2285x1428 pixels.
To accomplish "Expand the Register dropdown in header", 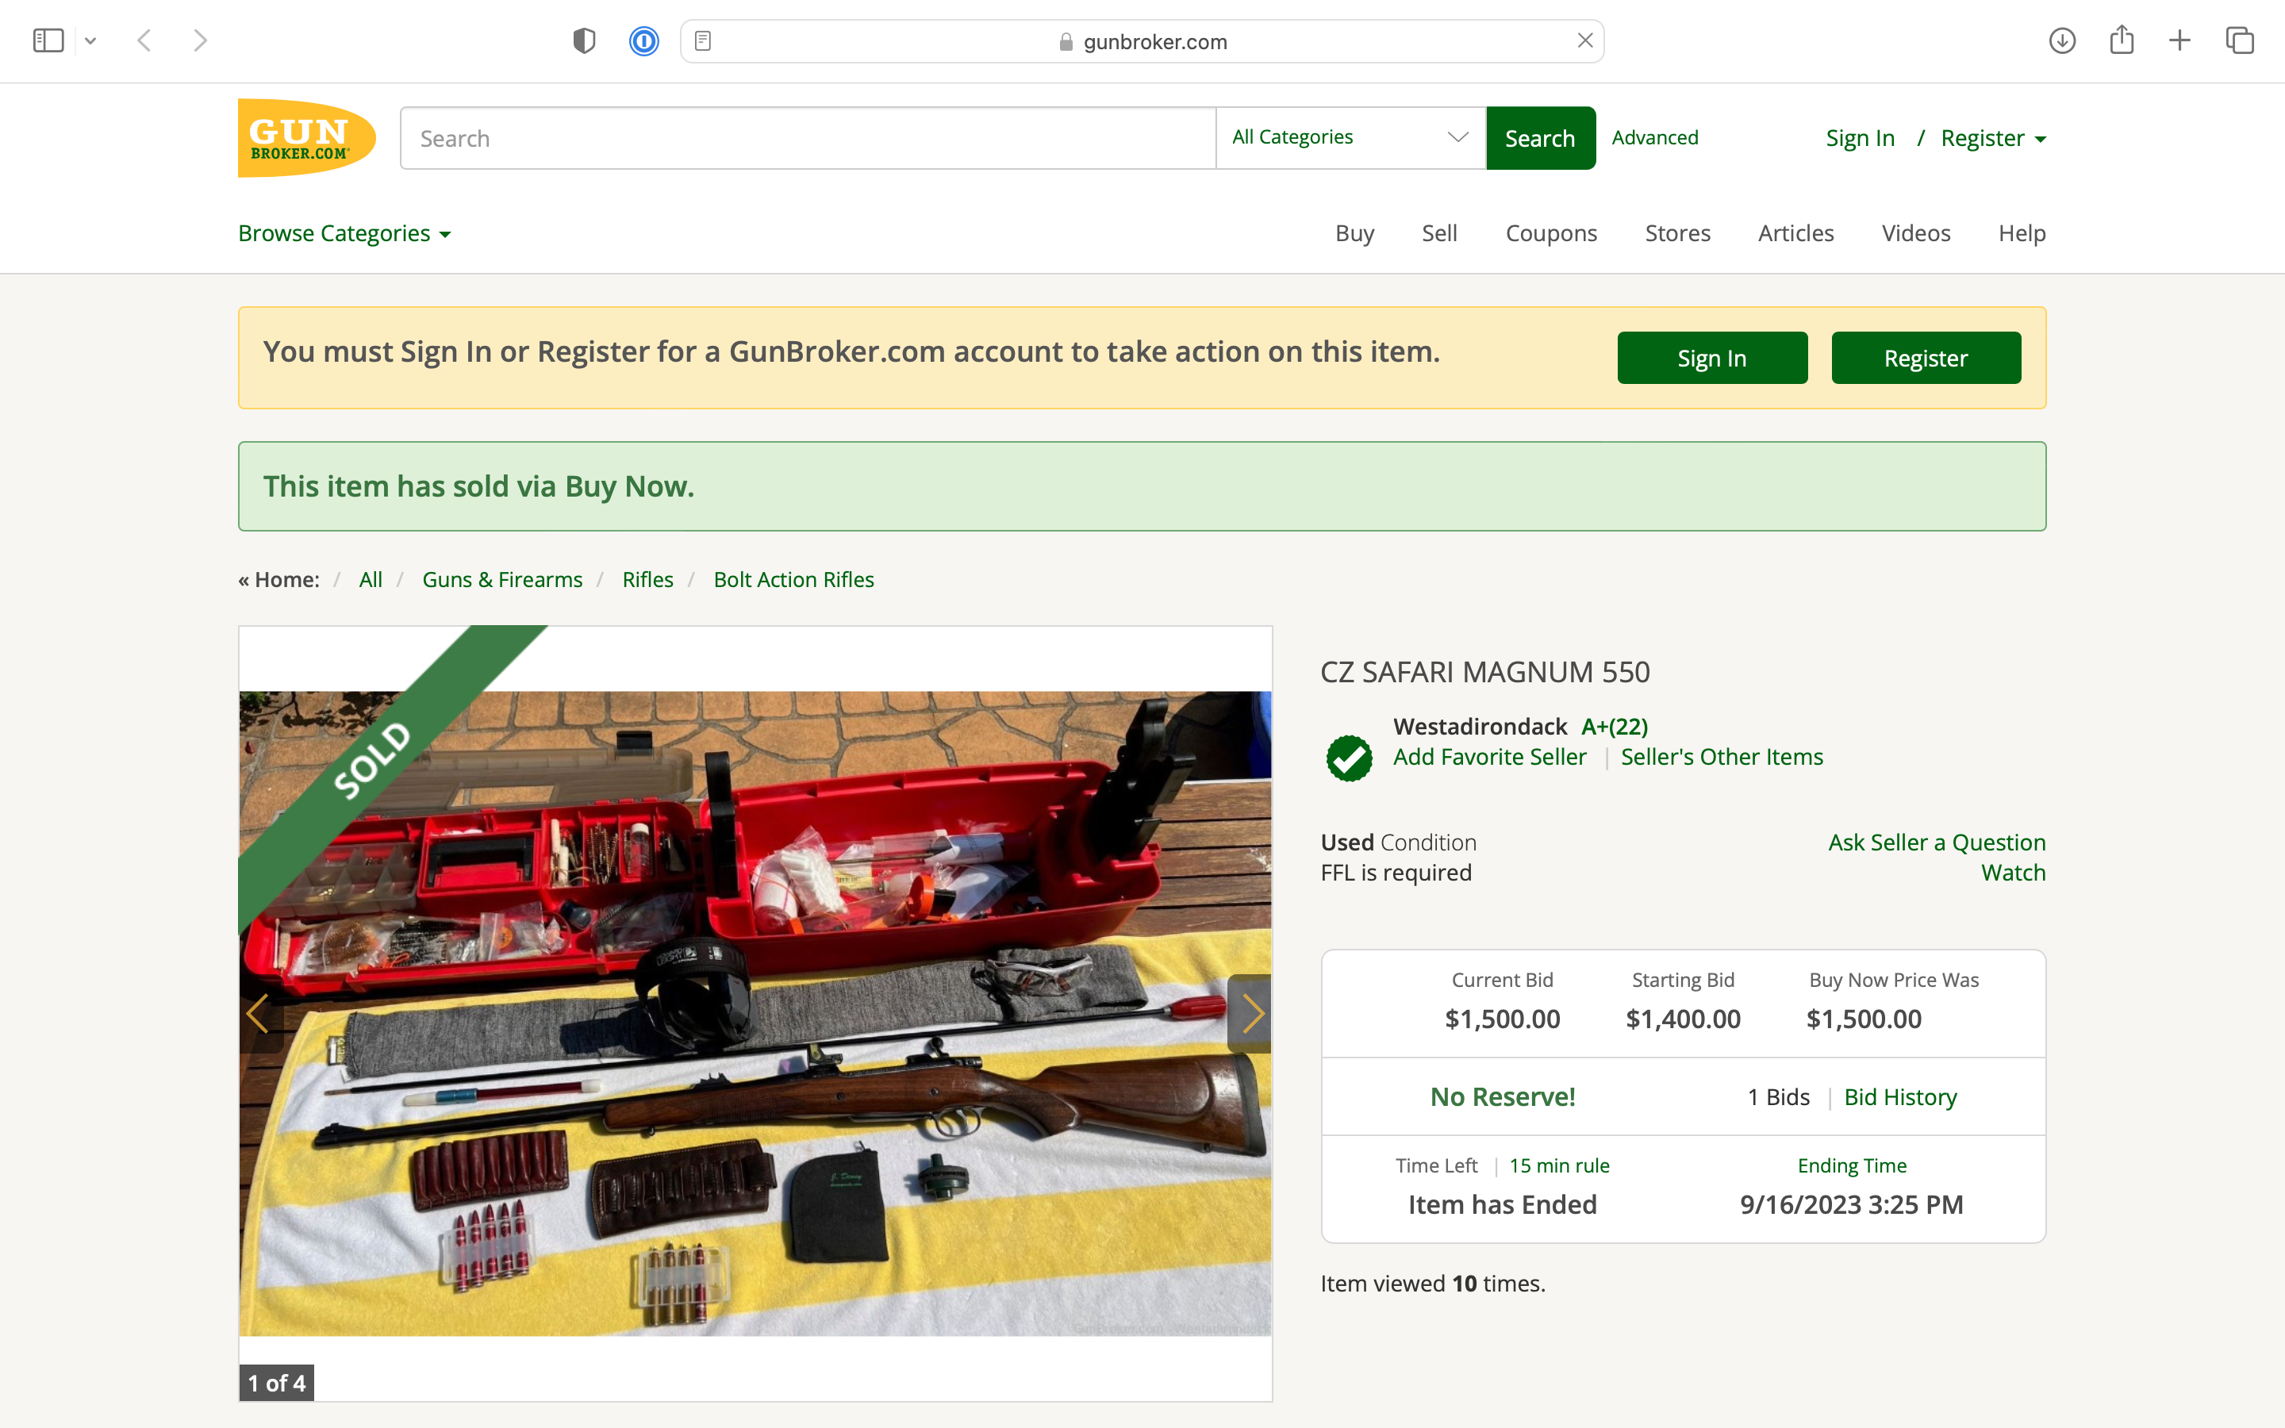I will click(1993, 138).
